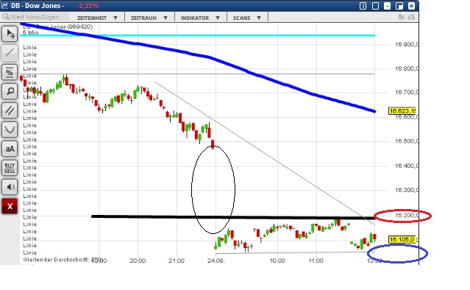
Task: Click the 10:00 time axis label
Action: coord(277,261)
